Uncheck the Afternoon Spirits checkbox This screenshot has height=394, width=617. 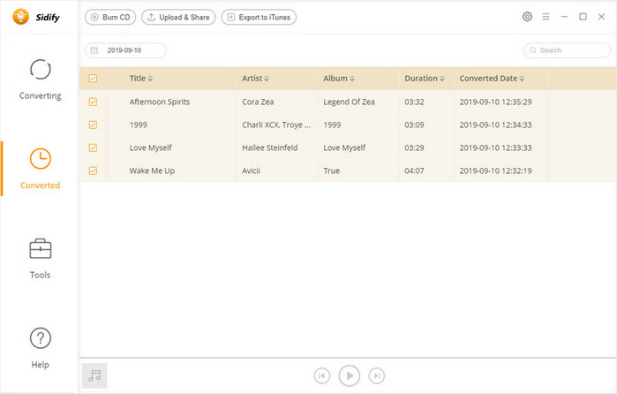[x=93, y=102]
